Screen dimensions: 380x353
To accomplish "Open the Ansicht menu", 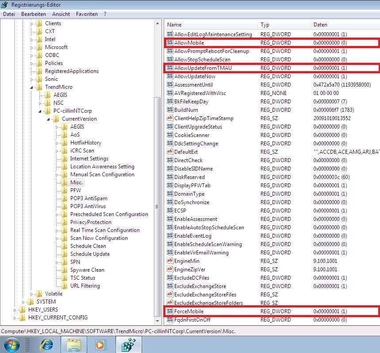I will (x=61, y=14).
